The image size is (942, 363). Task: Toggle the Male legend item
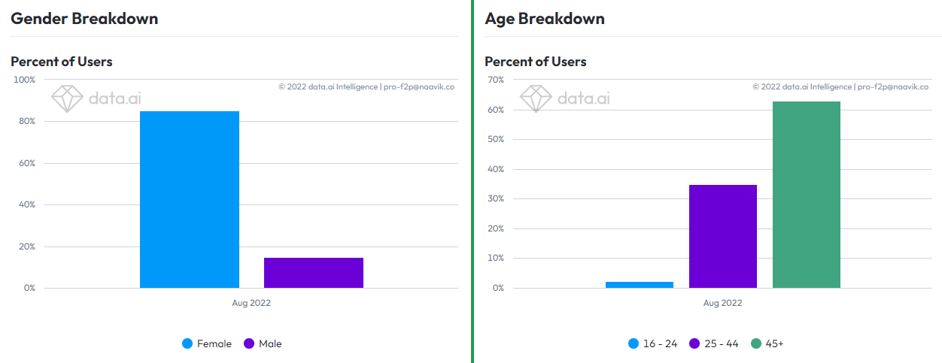(x=263, y=343)
